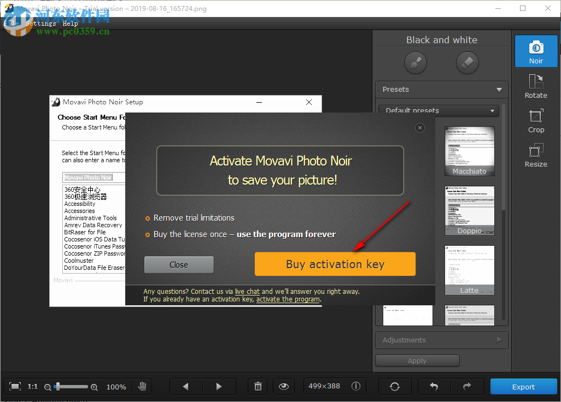Expand the Presets section
This screenshot has height=402, width=561.
(441, 89)
